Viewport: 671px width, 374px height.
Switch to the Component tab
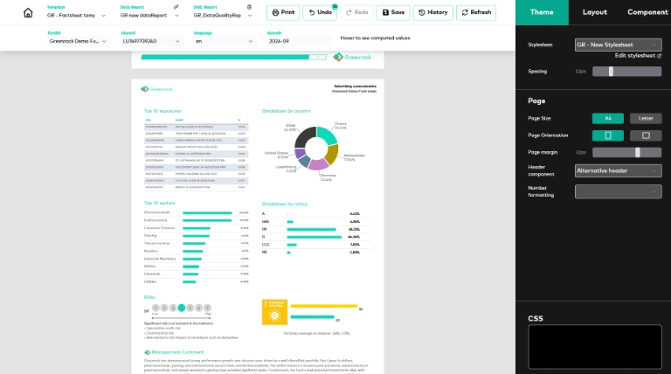click(647, 12)
